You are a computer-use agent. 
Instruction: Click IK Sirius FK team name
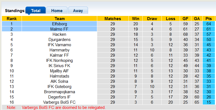point(59,66)
